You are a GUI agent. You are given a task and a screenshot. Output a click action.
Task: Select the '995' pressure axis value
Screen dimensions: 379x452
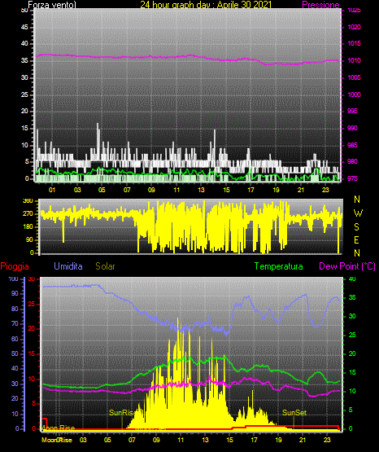(352, 111)
